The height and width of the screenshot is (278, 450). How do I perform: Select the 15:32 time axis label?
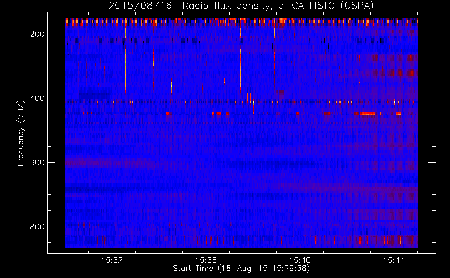tap(112, 260)
